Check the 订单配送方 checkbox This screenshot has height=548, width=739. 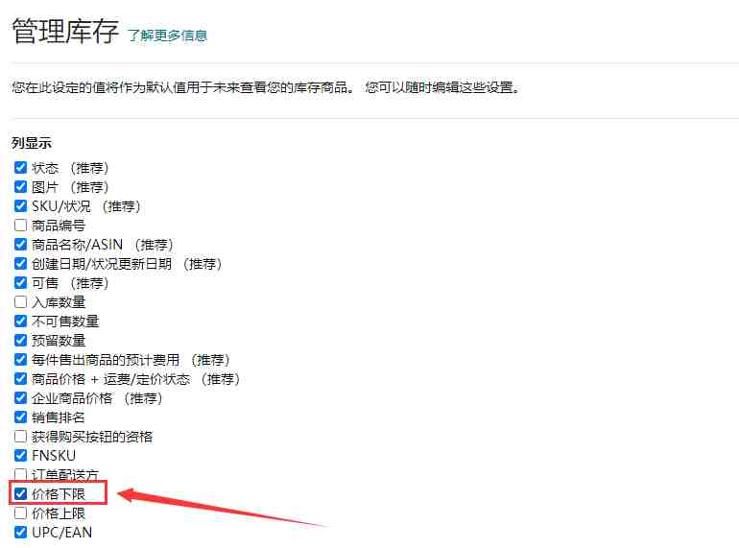20,474
